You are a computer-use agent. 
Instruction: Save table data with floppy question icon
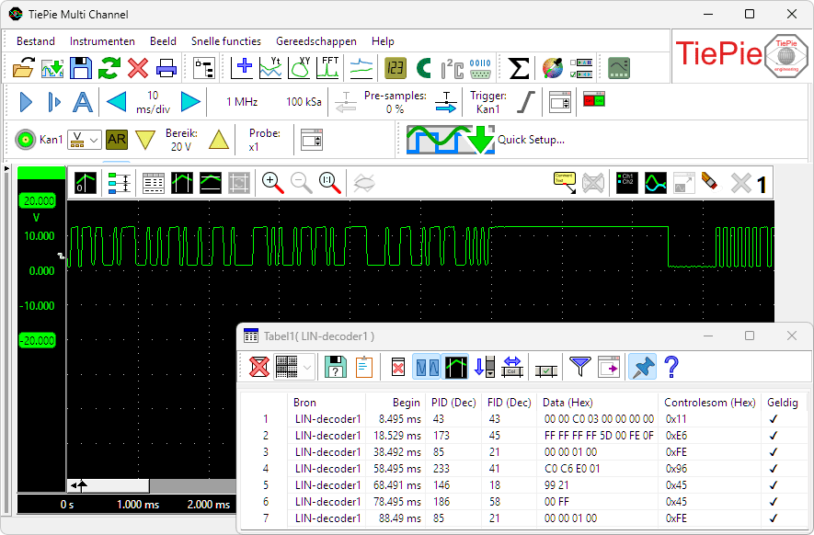click(x=336, y=367)
